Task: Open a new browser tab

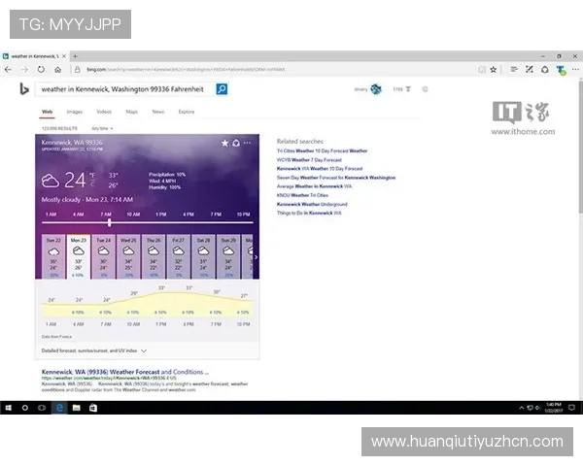Action: [x=75, y=56]
